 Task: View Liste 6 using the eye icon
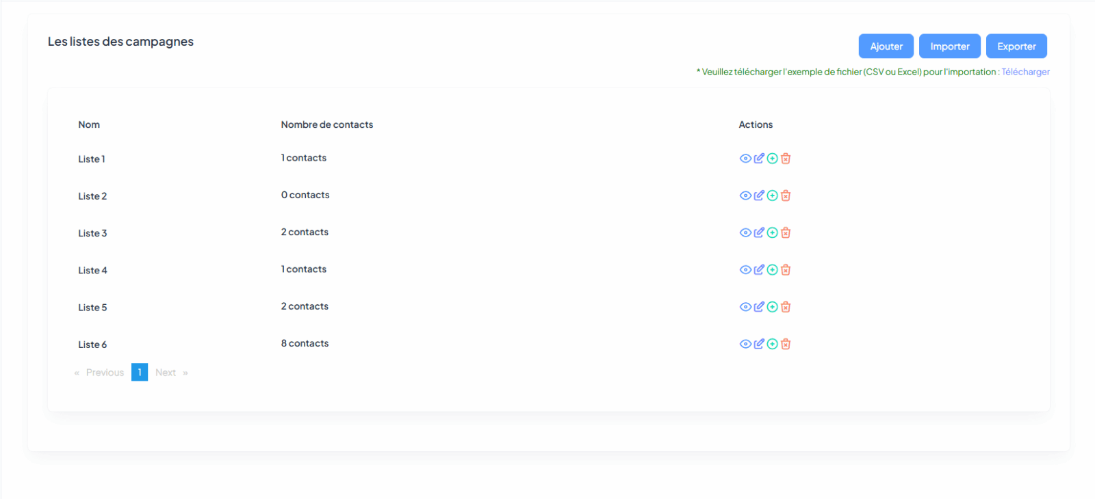pyautogui.click(x=745, y=344)
